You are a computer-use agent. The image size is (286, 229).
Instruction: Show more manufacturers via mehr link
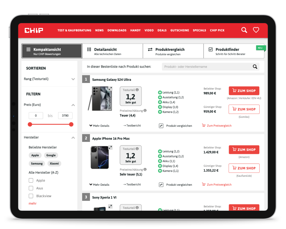pos(32,203)
